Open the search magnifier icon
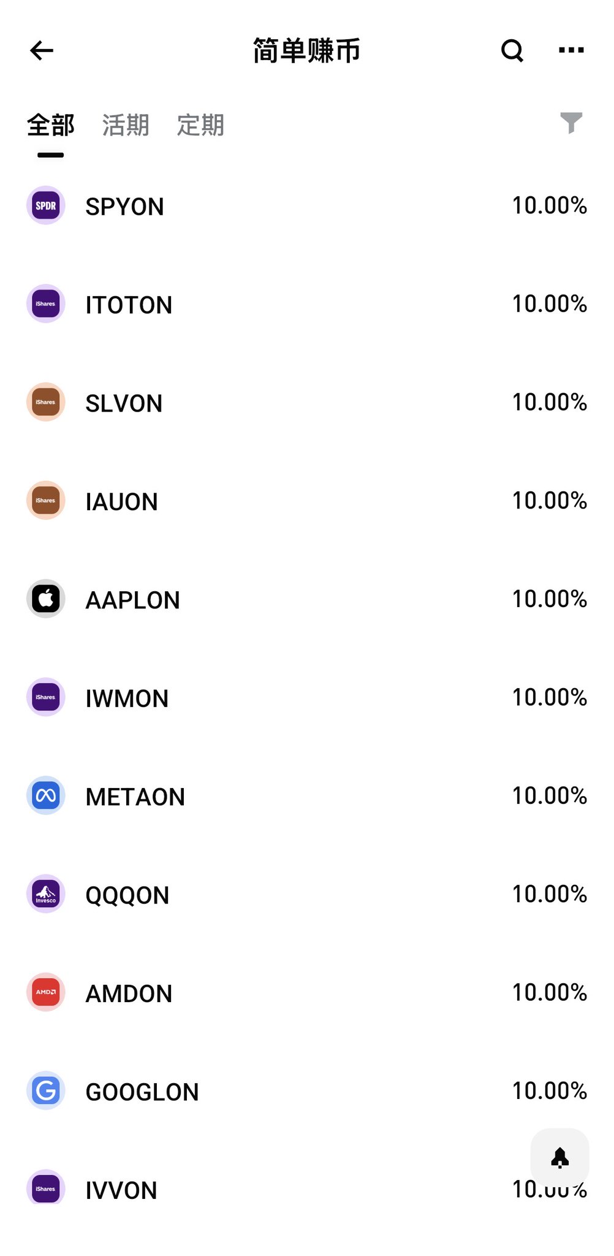The height and width of the screenshot is (1256, 614). (512, 50)
